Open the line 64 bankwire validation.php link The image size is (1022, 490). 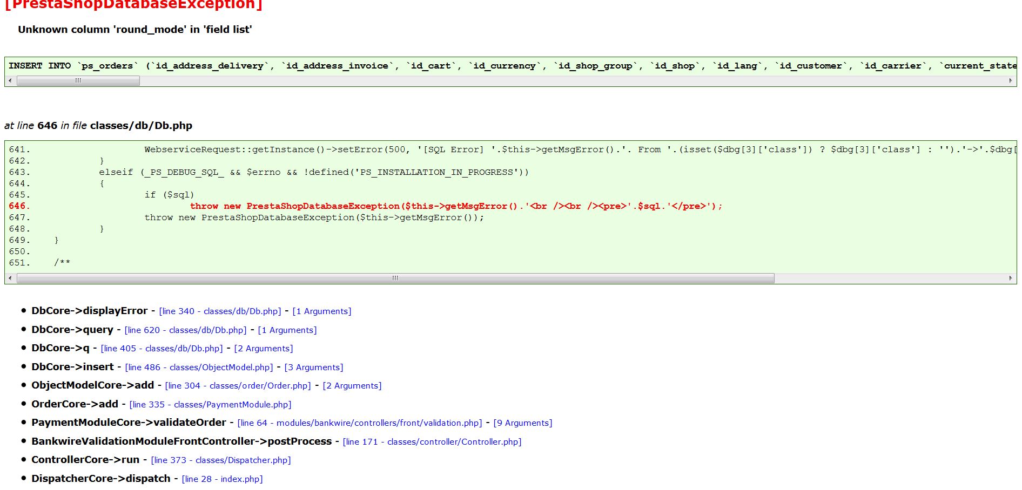click(x=360, y=423)
